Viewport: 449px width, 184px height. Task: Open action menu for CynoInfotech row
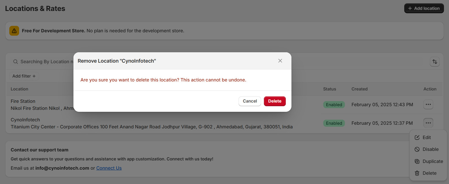click(428, 123)
